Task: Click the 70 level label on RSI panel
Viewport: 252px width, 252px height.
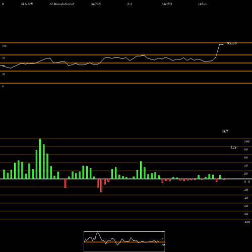Action: (x=4, y=58)
